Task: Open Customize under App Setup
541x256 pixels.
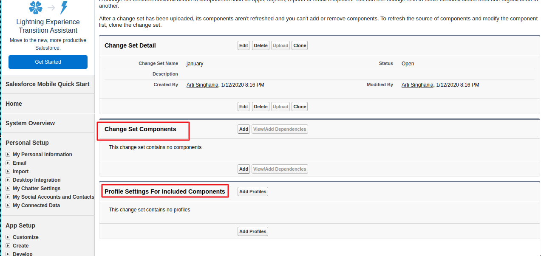Action: point(25,237)
